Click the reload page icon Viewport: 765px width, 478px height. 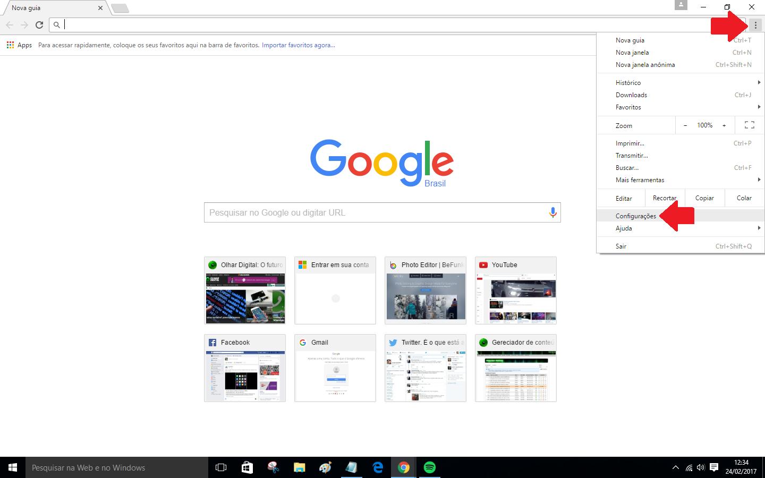(39, 24)
